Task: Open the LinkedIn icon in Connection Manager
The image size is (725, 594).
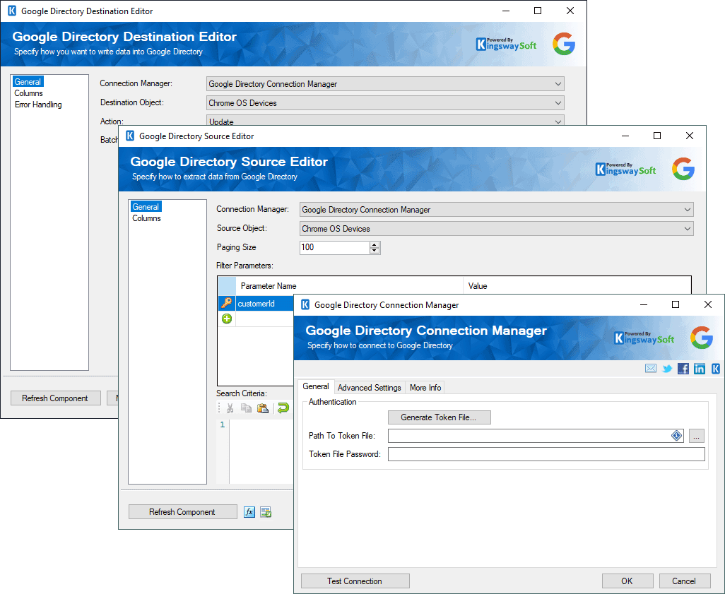Action: click(x=700, y=369)
